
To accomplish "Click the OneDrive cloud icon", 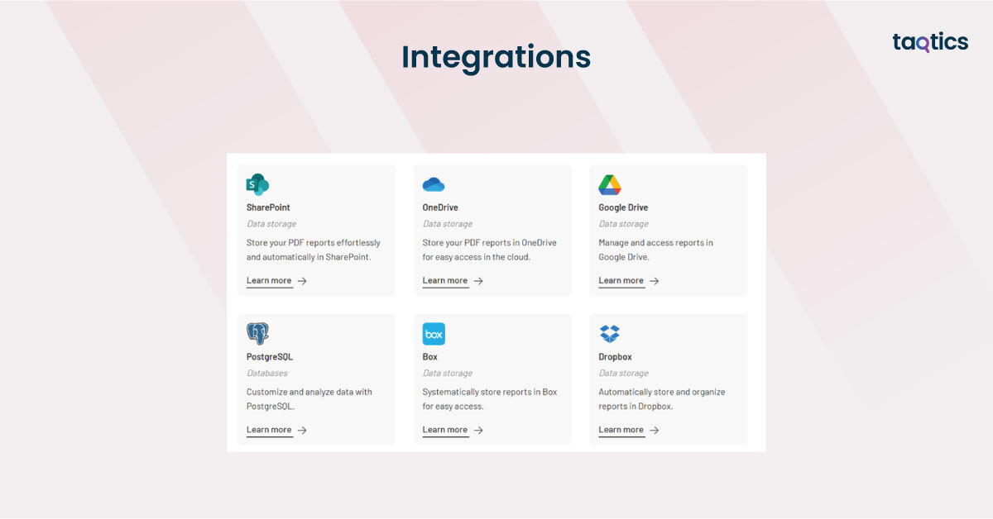I will tap(434, 184).
